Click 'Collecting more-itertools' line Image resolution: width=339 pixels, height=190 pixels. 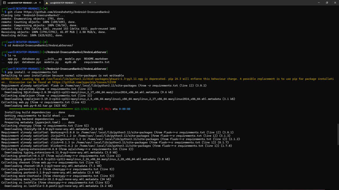[58, 176]
